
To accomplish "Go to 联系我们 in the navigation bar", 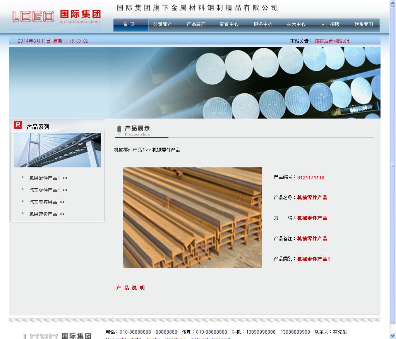I will (363, 24).
